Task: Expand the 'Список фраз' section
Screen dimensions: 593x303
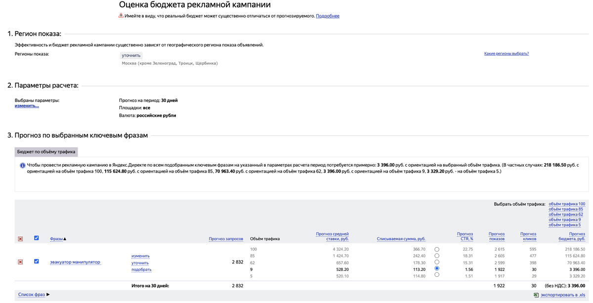Action: coord(34,295)
